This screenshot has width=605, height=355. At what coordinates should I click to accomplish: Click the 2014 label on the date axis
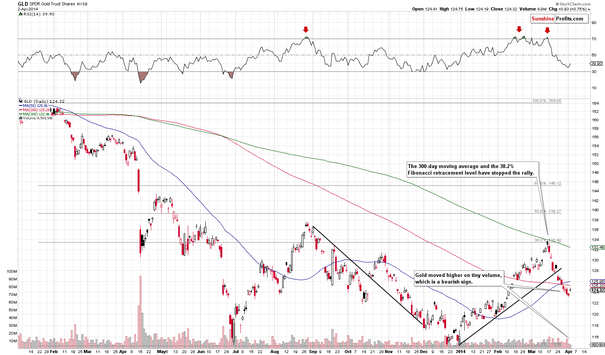click(x=460, y=352)
